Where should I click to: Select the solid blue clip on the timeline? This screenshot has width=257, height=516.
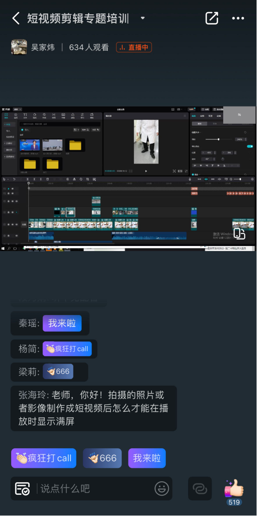click(194, 213)
